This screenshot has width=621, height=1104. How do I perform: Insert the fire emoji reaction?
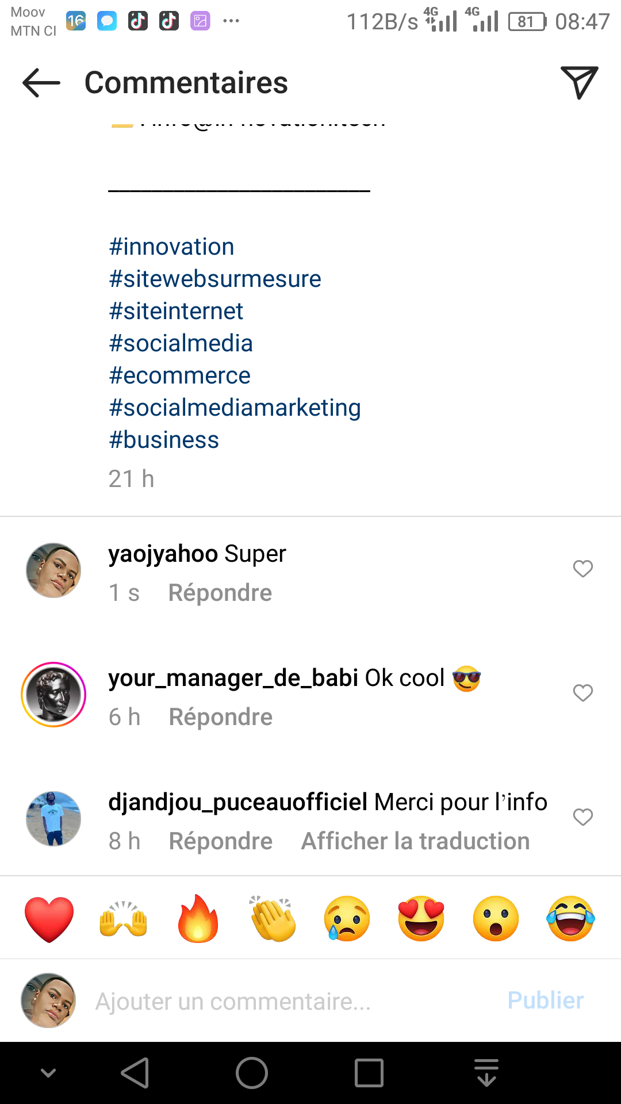(x=198, y=918)
